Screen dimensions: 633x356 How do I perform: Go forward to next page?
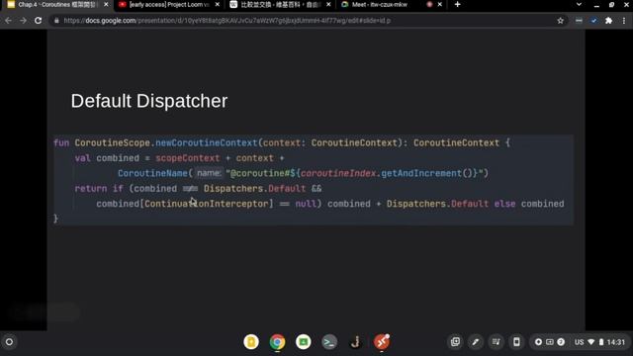[23, 20]
